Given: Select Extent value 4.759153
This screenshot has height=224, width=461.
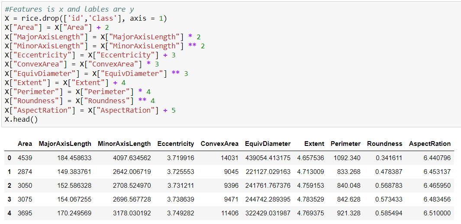Looking at the screenshot, I should click(311, 186).
